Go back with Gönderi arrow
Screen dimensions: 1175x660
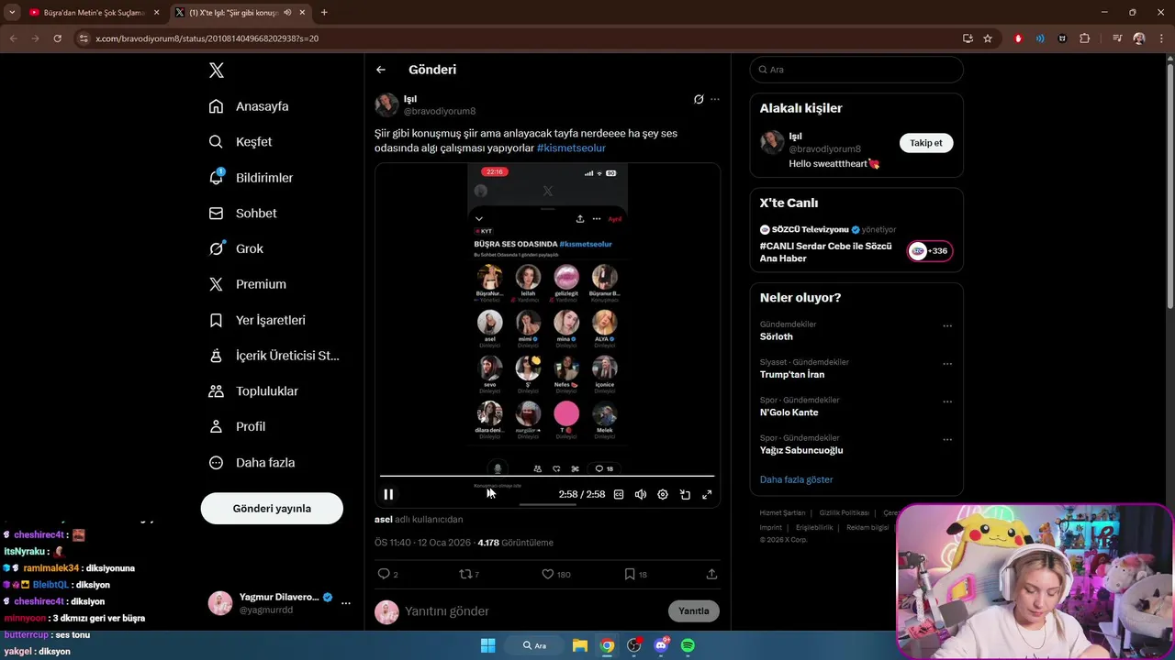coord(381,70)
